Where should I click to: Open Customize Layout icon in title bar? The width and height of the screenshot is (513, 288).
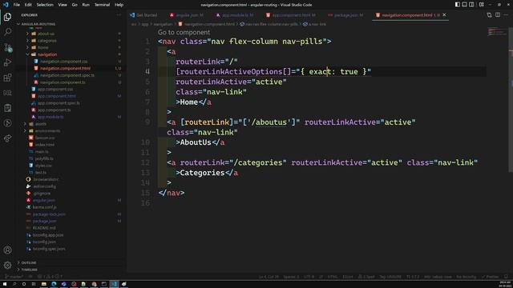pos(482,5)
